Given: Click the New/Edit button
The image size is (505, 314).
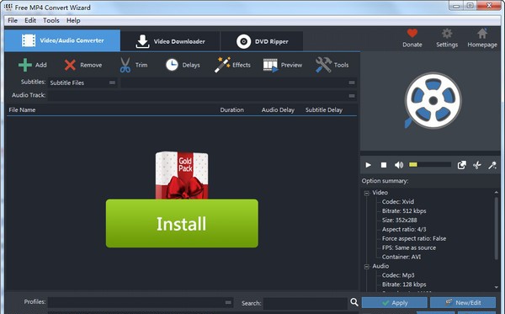Looking at the screenshot, I should 463,303.
